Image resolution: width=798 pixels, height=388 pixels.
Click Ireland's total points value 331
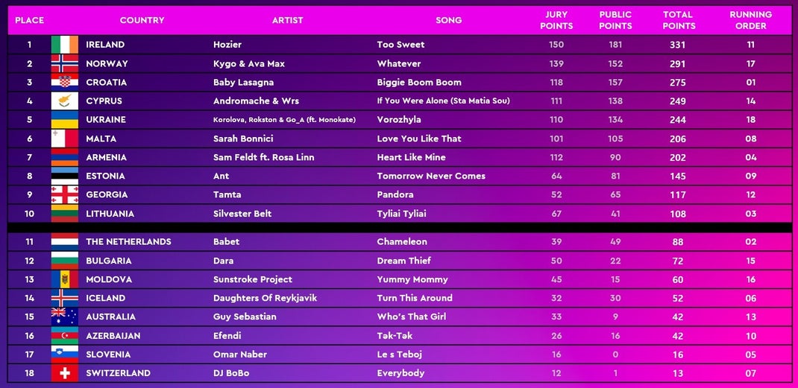point(677,45)
